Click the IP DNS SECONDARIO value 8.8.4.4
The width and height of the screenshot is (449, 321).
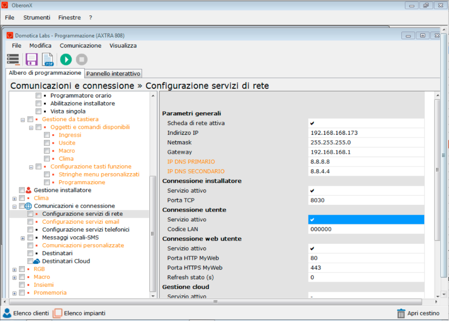click(366, 171)
